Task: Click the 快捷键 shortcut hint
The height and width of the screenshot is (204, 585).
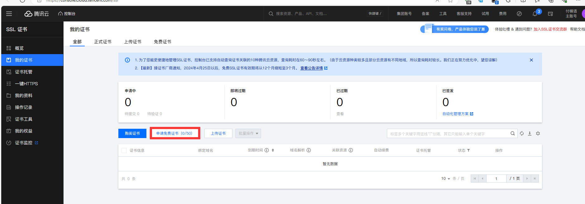Action: coord(375,14)
